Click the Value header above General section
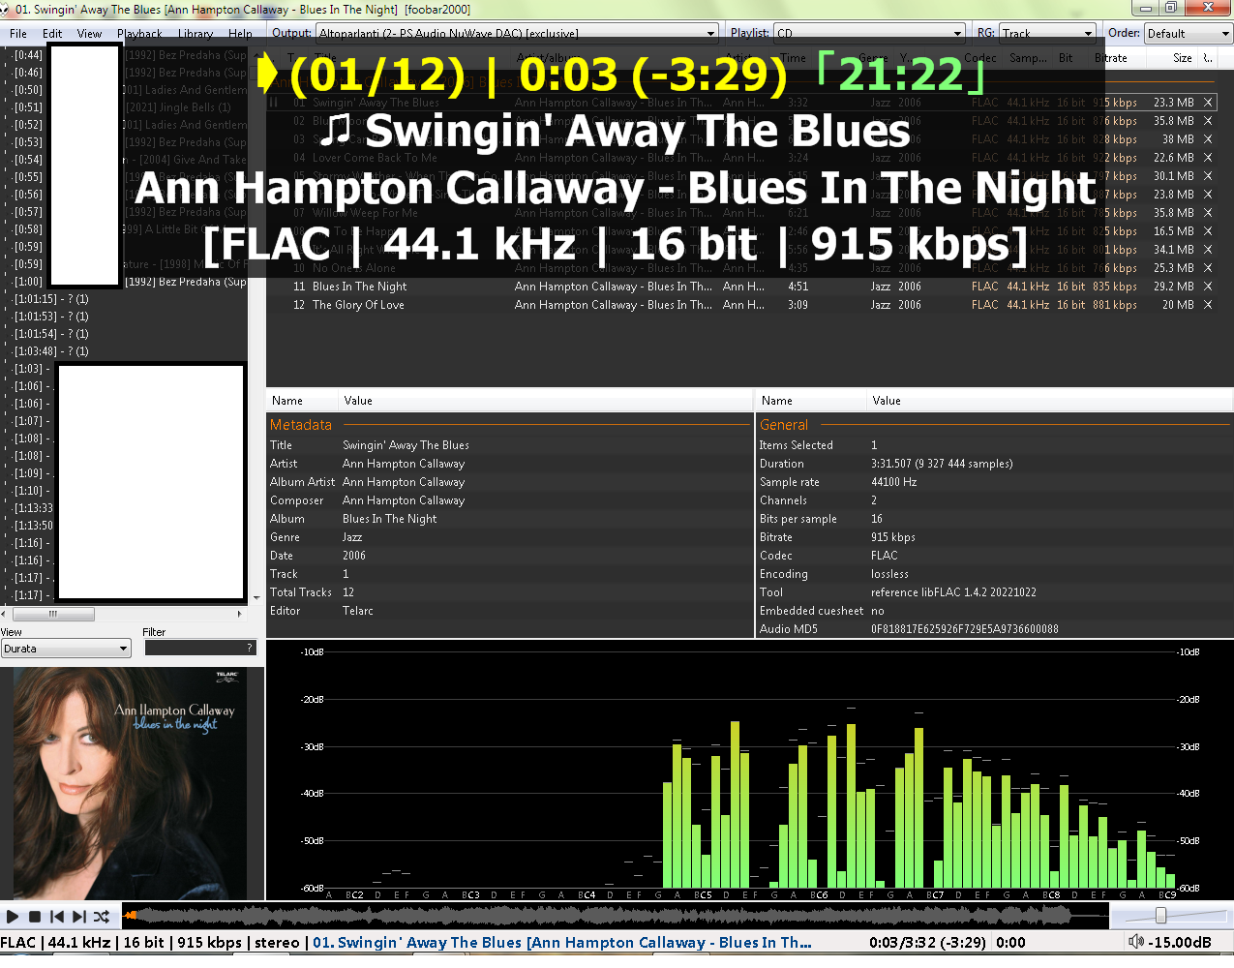The image size is (1234, 968). [x=887, y=401]
